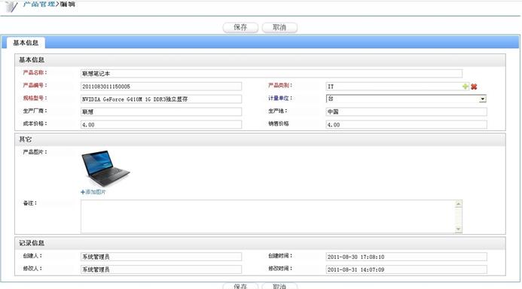This screenshot has width=522, height=289.
Task: Focus the 规格型号 input field
Action: pyautogui.click(x=161, y=99)
